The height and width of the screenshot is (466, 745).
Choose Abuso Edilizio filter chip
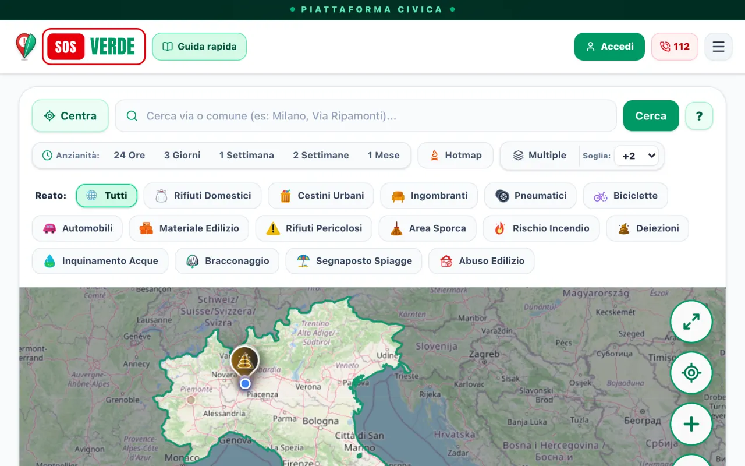[x=481, y=261]
